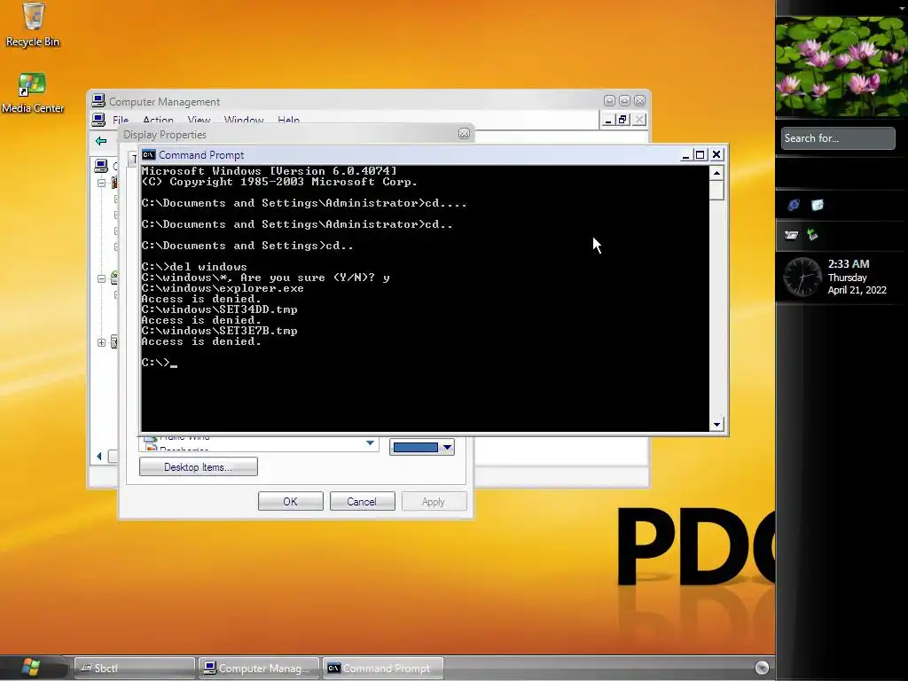Click Command Prompt scrollbar down arrow
908x681 pixels.
tap(716, 424)
